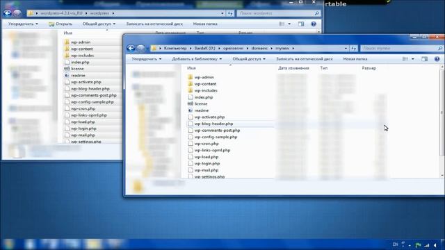Open help in the wordpress window
This screenshot has width=445, height=250.
(x=314, y=24)
